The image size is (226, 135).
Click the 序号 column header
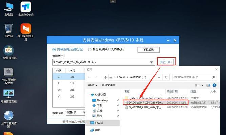click(72, 71)
